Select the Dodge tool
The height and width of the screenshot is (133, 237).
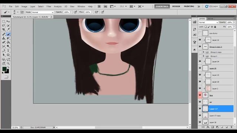point(8,46)
